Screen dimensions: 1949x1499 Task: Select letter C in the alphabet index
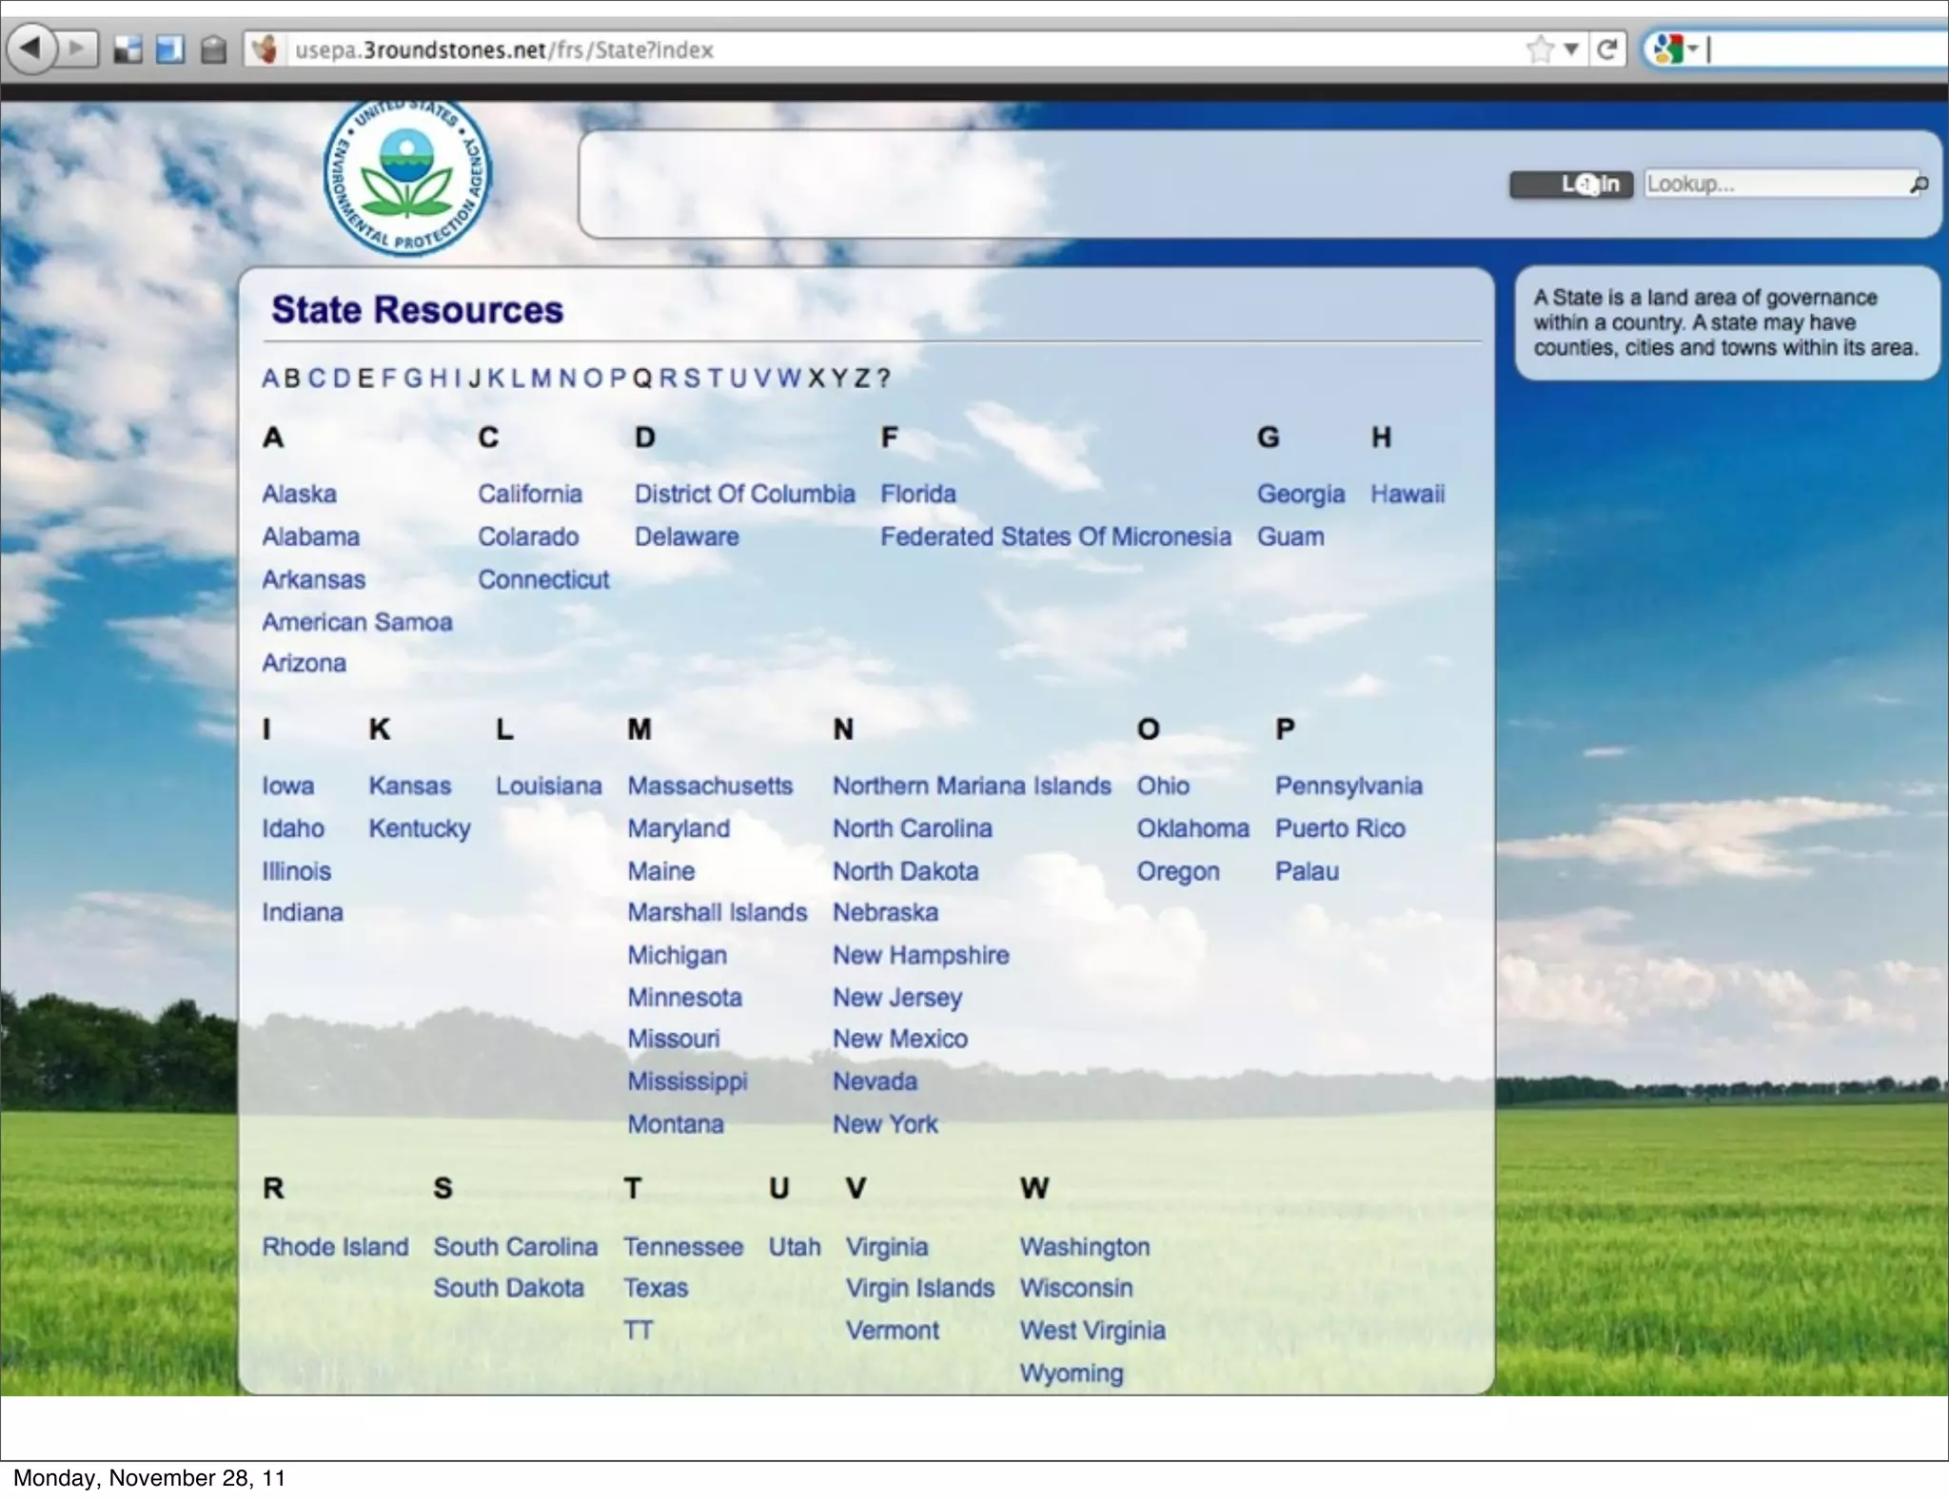317,379
